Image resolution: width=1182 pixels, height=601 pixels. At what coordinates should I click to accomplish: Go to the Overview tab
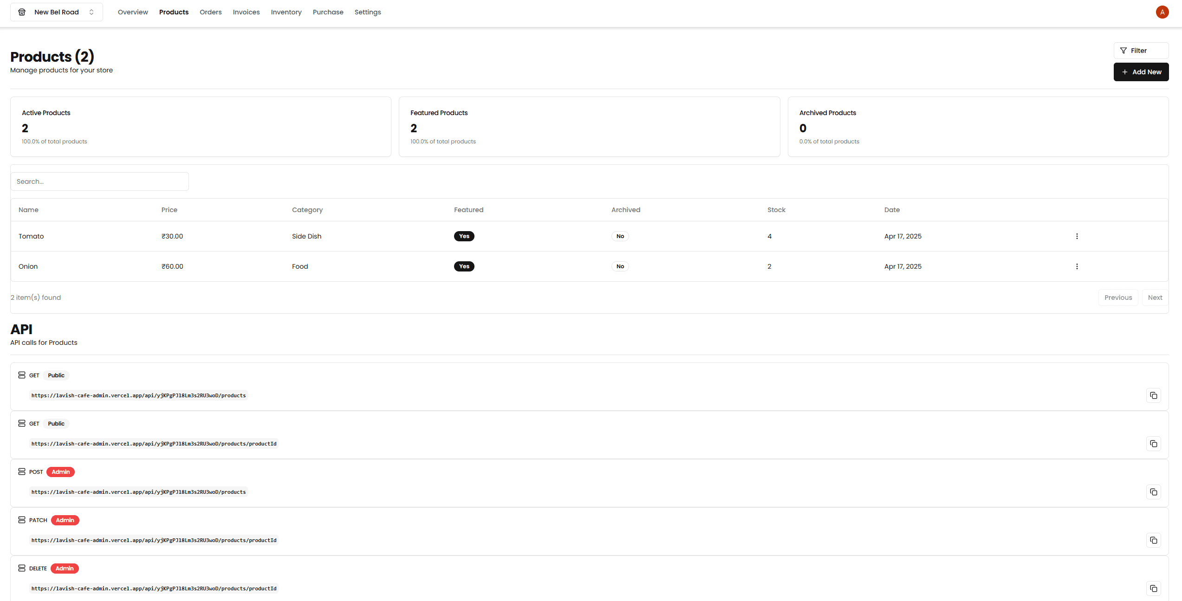[x=133, y=12]
